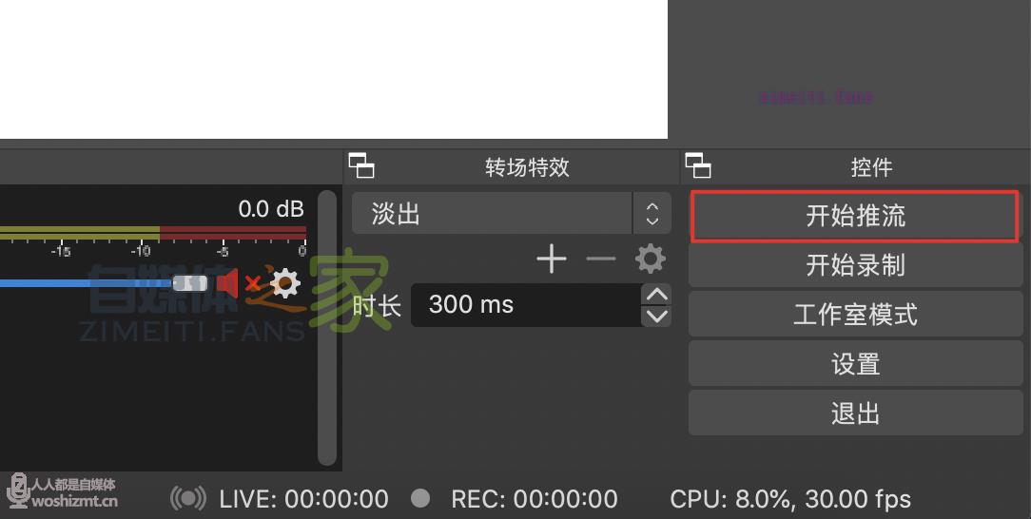Increase 时长 duration with up arrow
Screen dimensions: 1031x519
(657, 295)
